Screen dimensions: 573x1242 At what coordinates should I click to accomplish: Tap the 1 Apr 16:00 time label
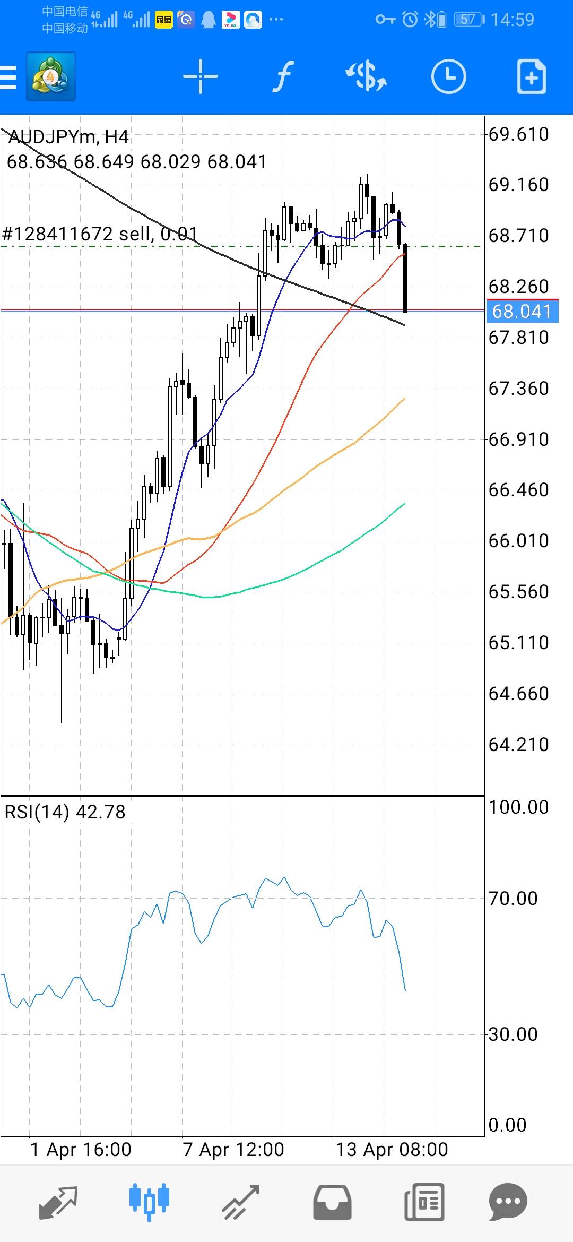coord(81,1150)
